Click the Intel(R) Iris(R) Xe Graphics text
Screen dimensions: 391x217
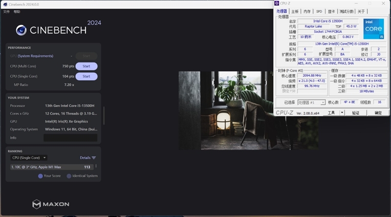click(x=66, y=122)
